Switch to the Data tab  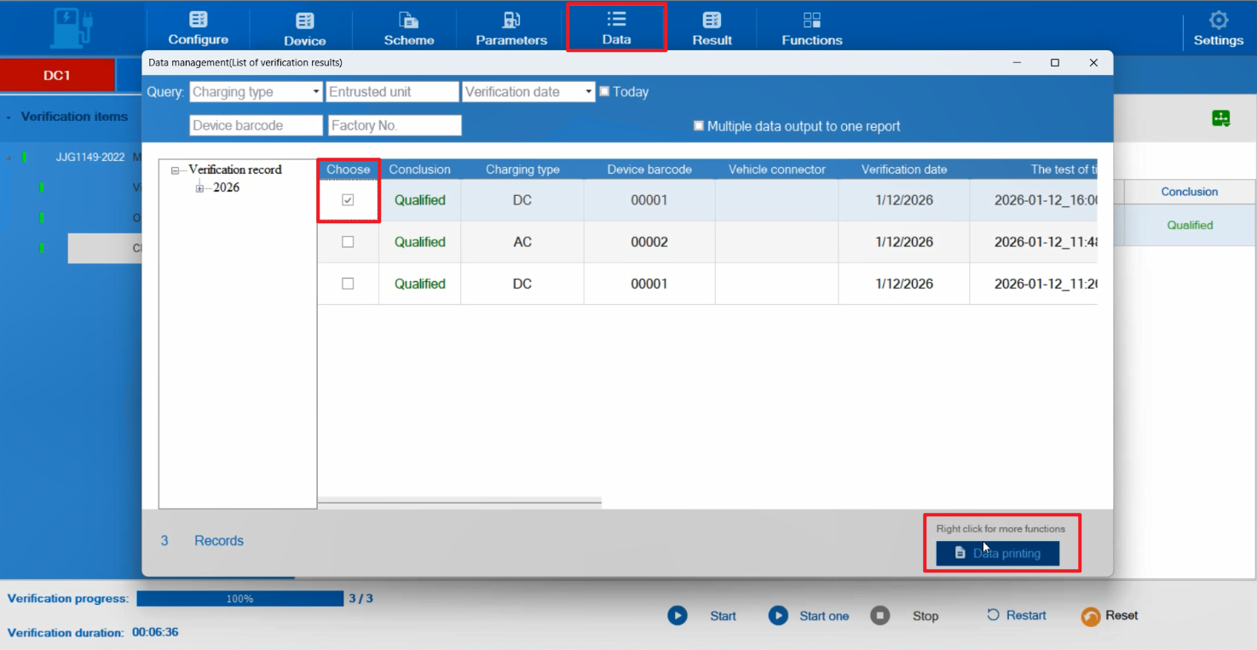point(616,28)
